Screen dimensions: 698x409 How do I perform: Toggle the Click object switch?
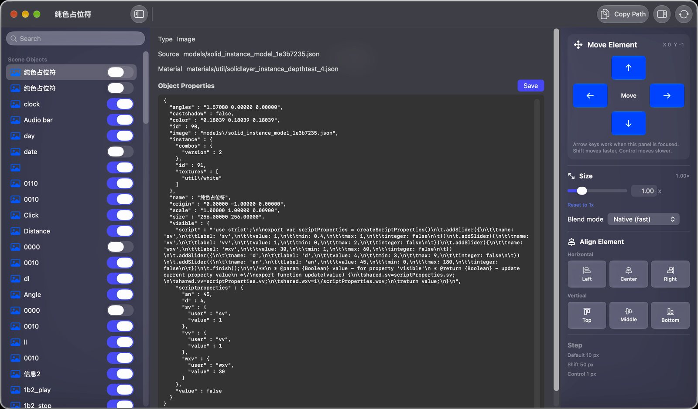pos(120,215)
